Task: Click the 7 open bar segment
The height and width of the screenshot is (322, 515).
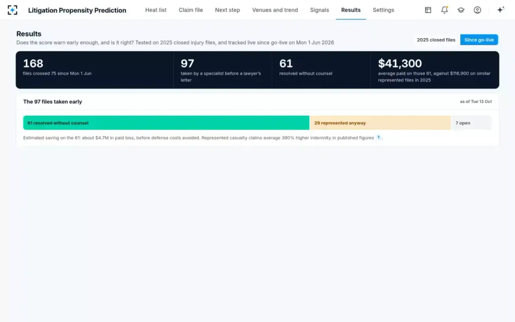Action: [x=471, y=123]
